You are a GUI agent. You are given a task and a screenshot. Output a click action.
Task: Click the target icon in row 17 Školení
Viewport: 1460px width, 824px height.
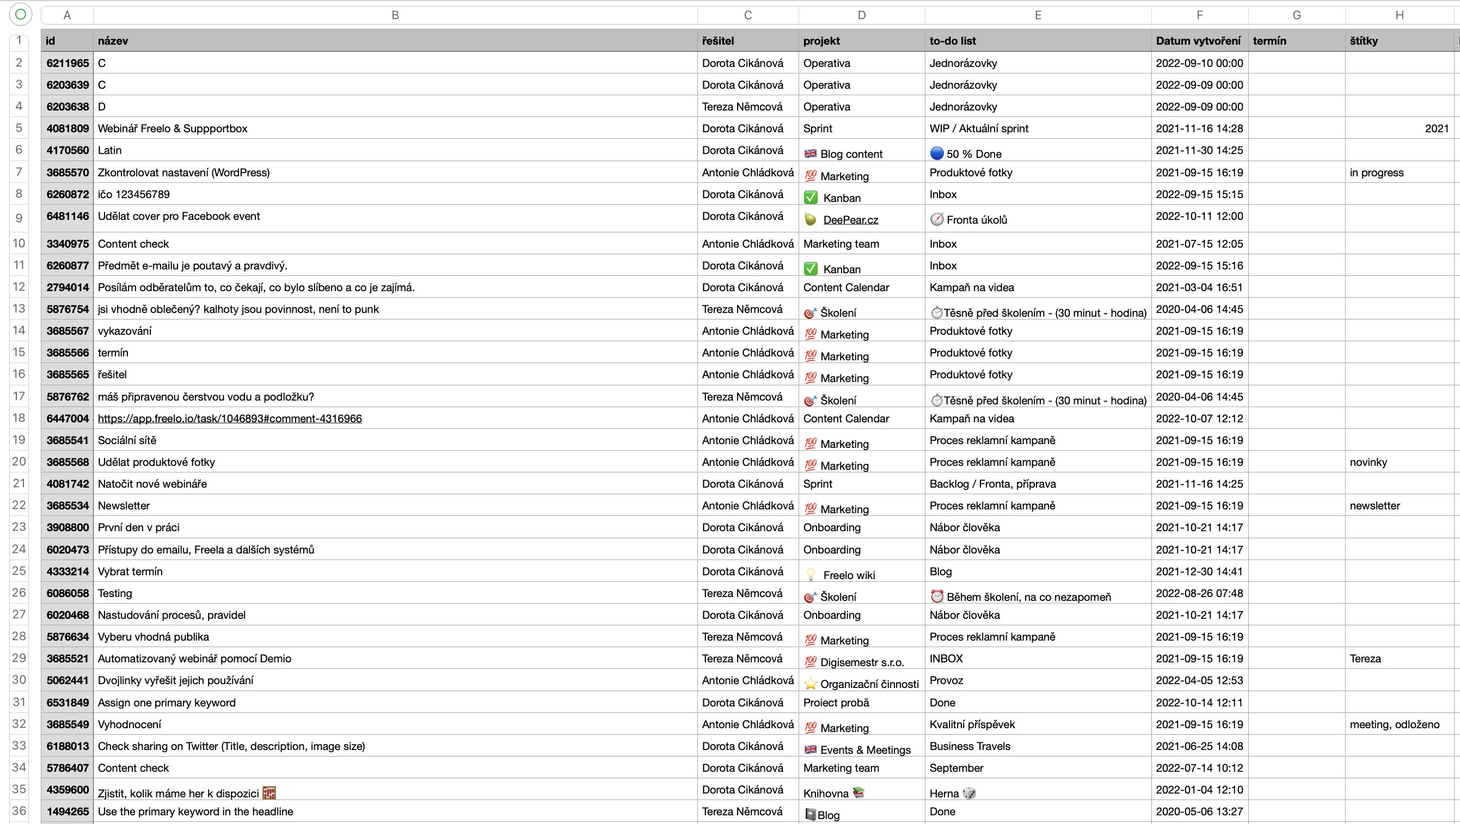[x=811, y=400]
